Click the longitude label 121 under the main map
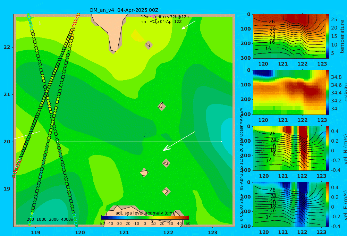Screen dimensions: 347x236 click(124, 233)
